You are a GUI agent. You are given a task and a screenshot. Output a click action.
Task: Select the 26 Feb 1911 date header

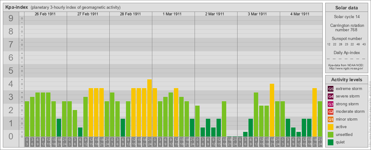(x=45, y=14)
